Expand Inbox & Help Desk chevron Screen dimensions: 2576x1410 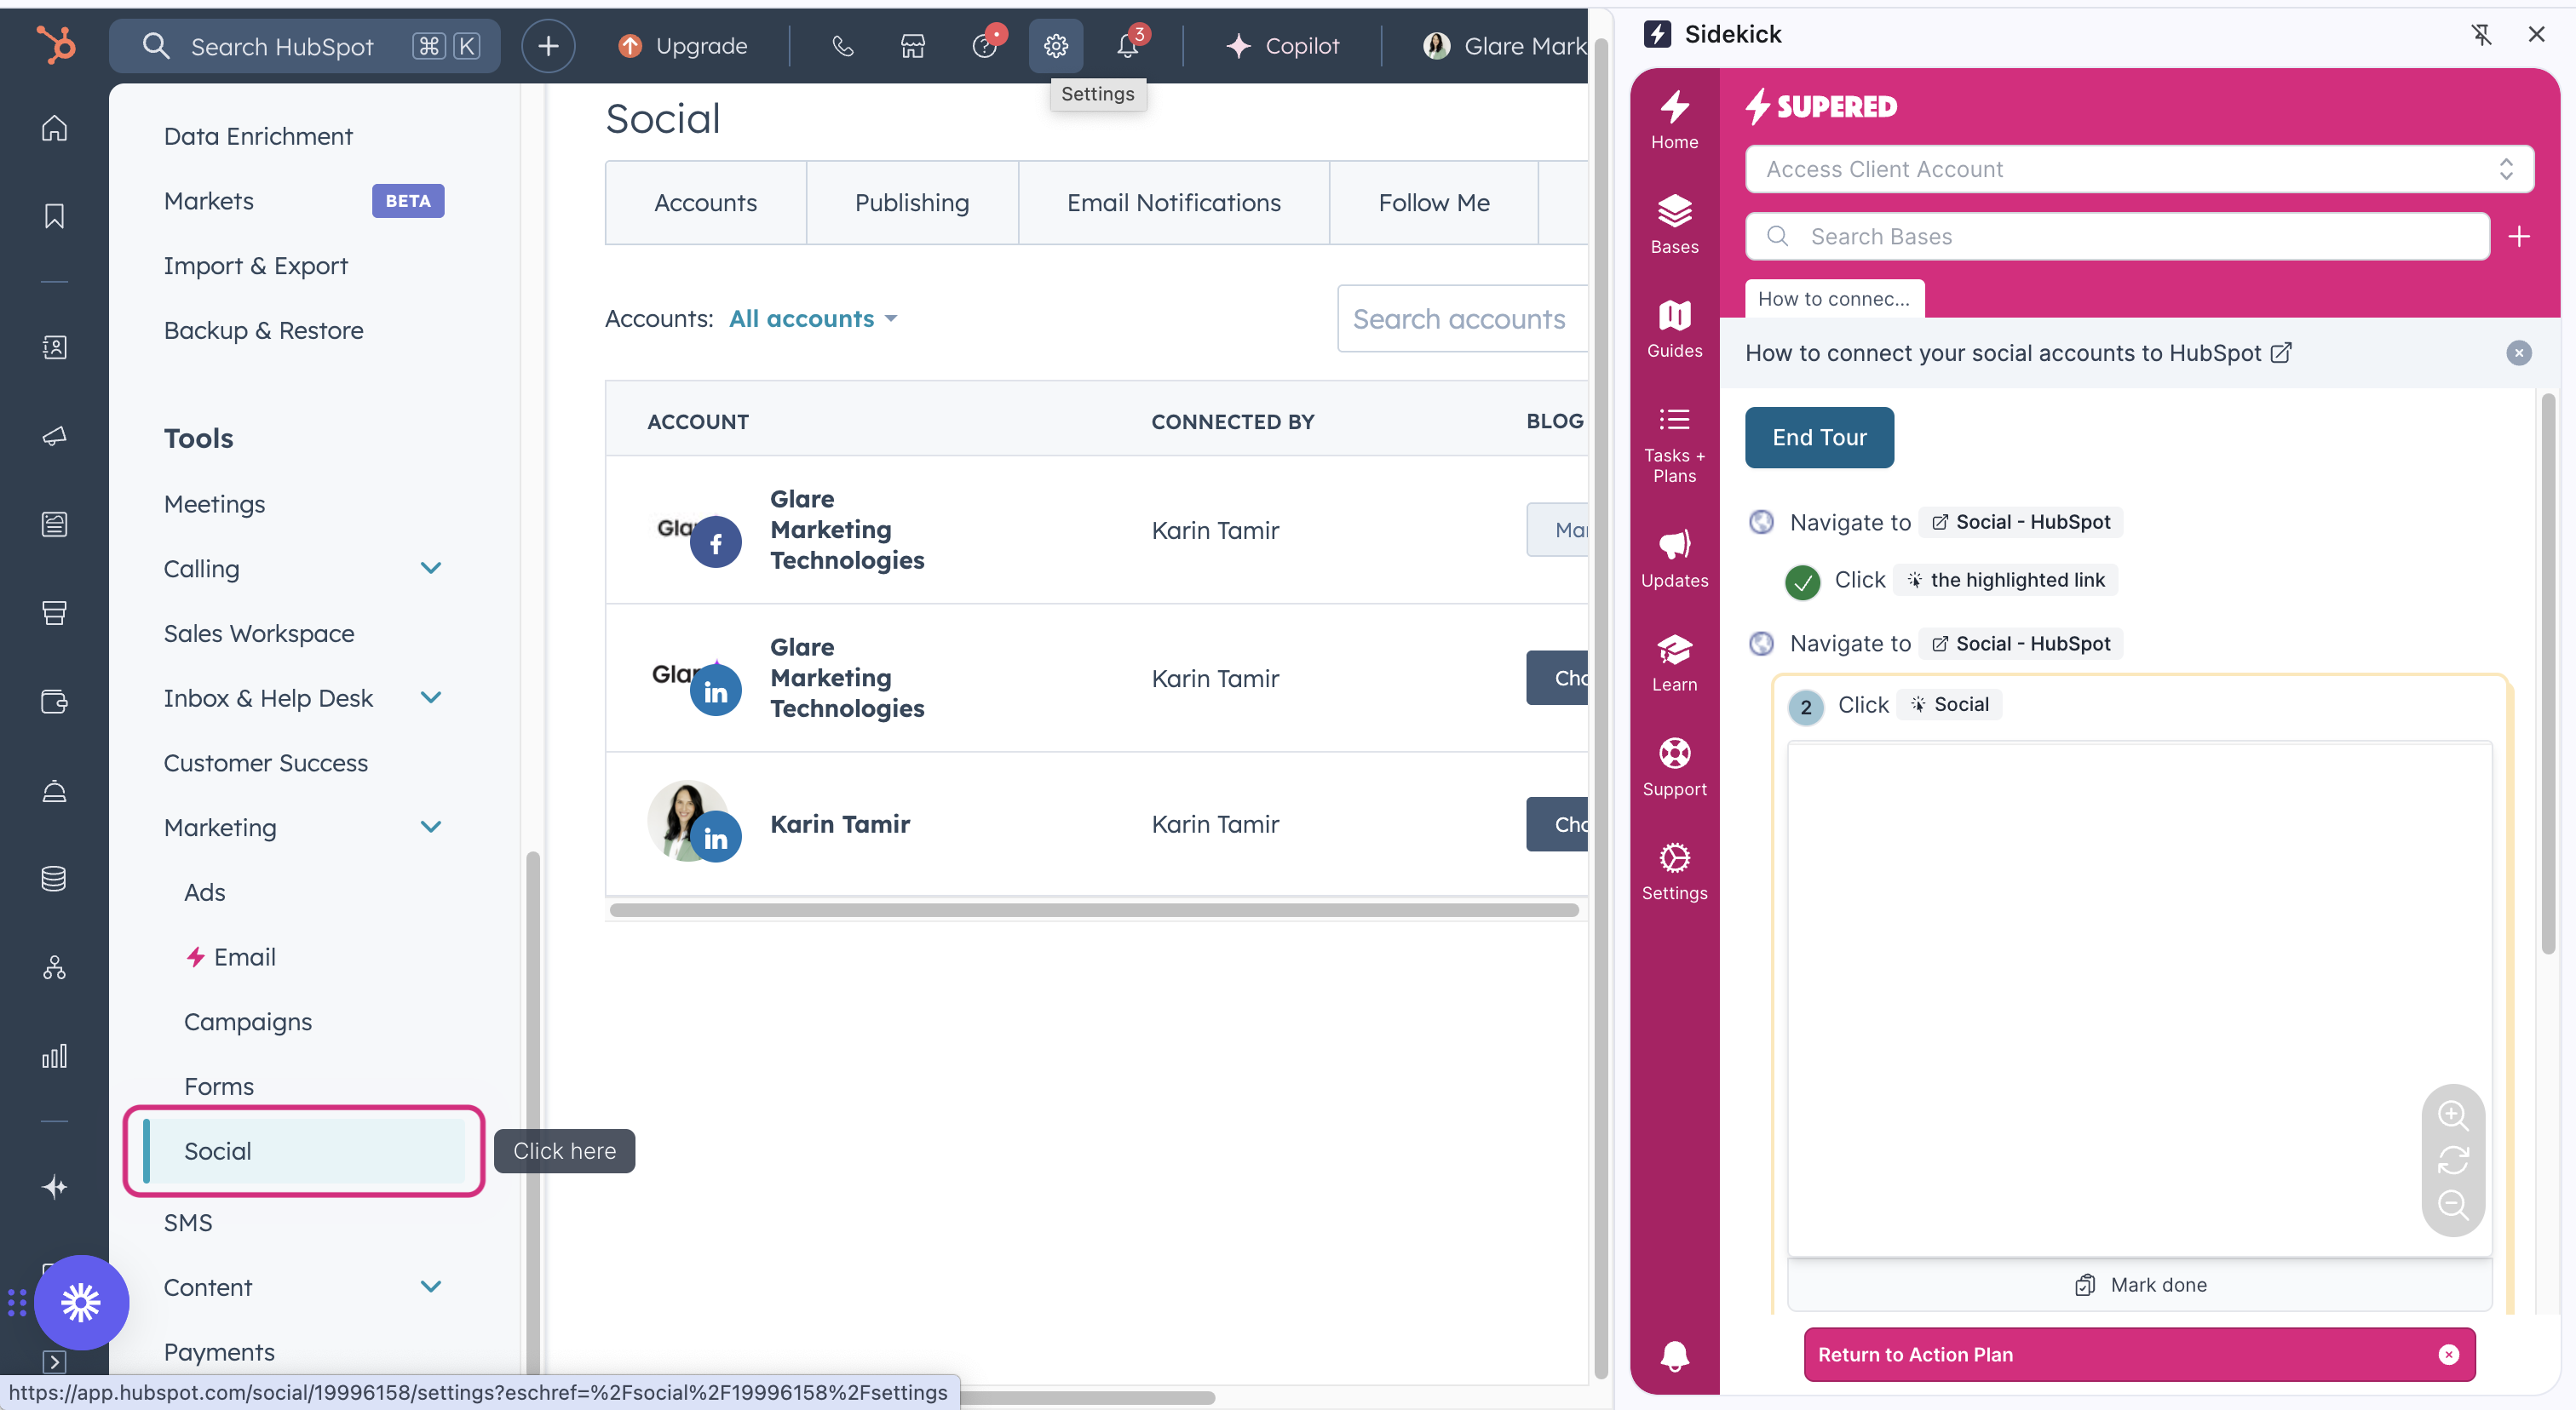[431, 697]
